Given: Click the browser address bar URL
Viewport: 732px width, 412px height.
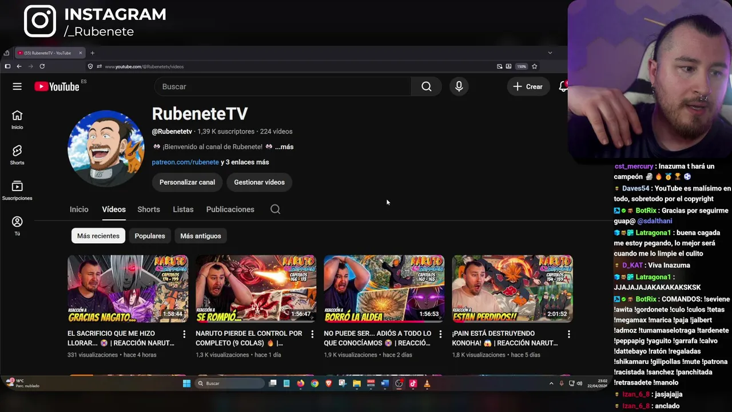Looking at the screenshot, I should [x=144, y=66].
